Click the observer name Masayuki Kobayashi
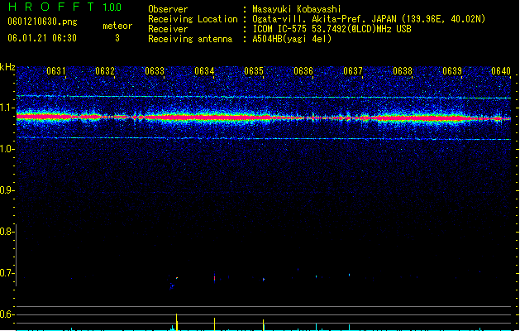The image size is (520, 331). tap(297, 9)
